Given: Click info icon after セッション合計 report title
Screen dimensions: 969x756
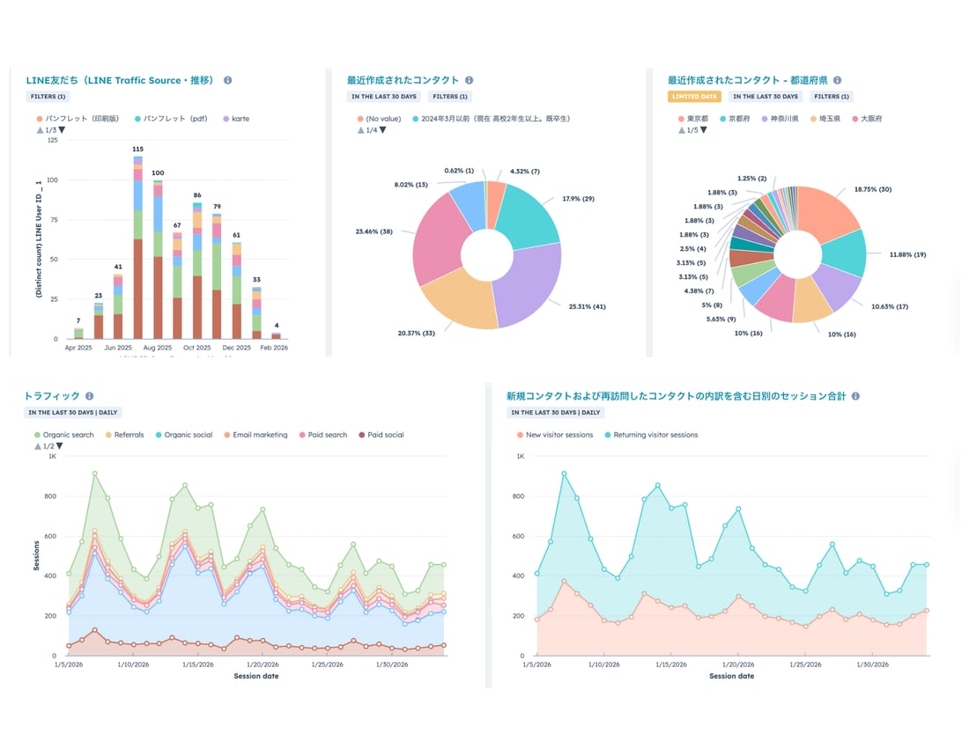Looking at the screenshot, I should pyautogui.click(x=855, y=397).
